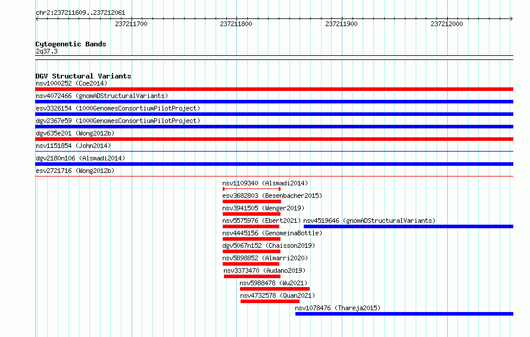Open esv2721716 (Wong2012b) variant
The height and width of the screenshot is (337, 530).
point(75,171)
